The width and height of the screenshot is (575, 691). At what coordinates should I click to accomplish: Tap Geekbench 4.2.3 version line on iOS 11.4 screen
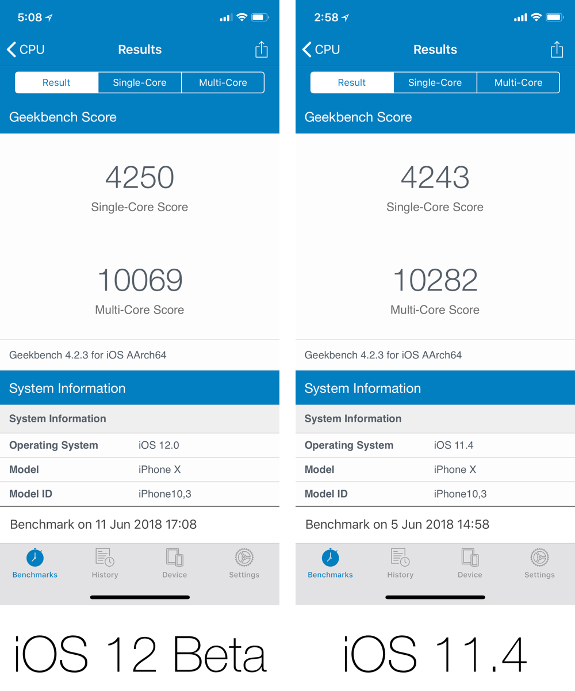tap(383, 355)
